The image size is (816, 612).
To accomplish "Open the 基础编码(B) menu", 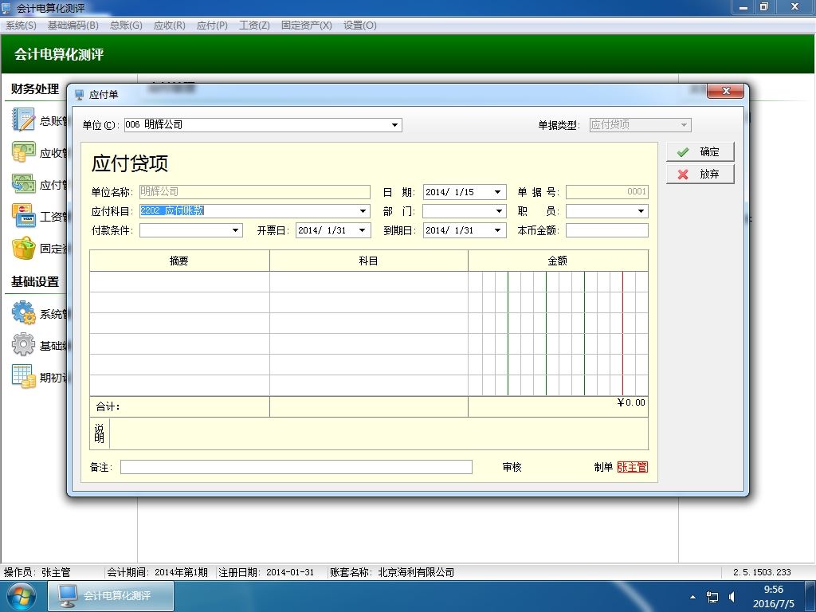I will [73, 25].
